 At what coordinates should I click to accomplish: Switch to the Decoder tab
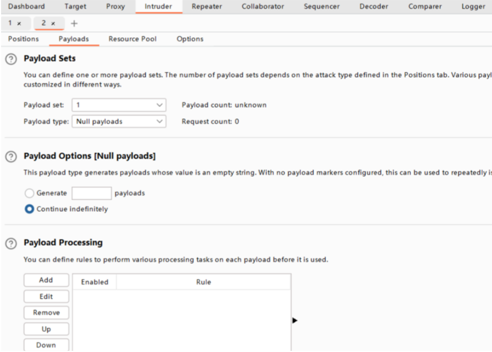(374, 7)
